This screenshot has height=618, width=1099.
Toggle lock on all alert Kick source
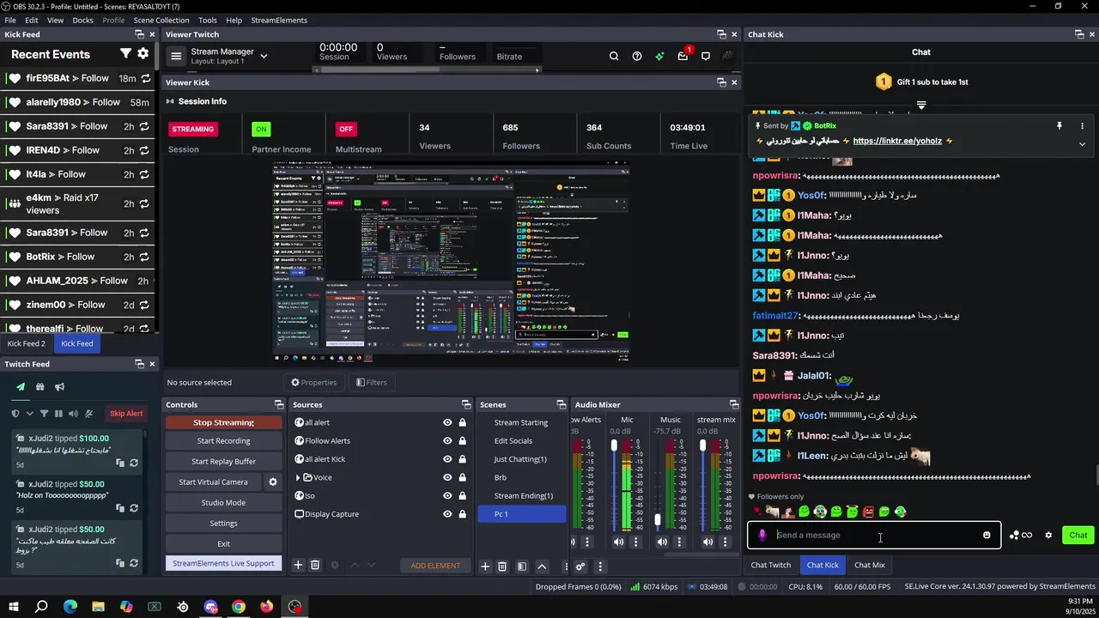[x=463, y=459]
